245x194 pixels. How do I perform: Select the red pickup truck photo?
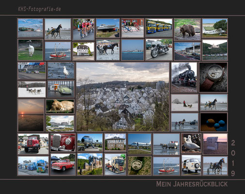tap(63, 164)
